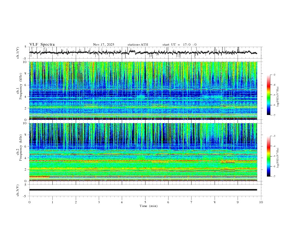Click the ch.2 spectrogram color bar

point(268,156)
